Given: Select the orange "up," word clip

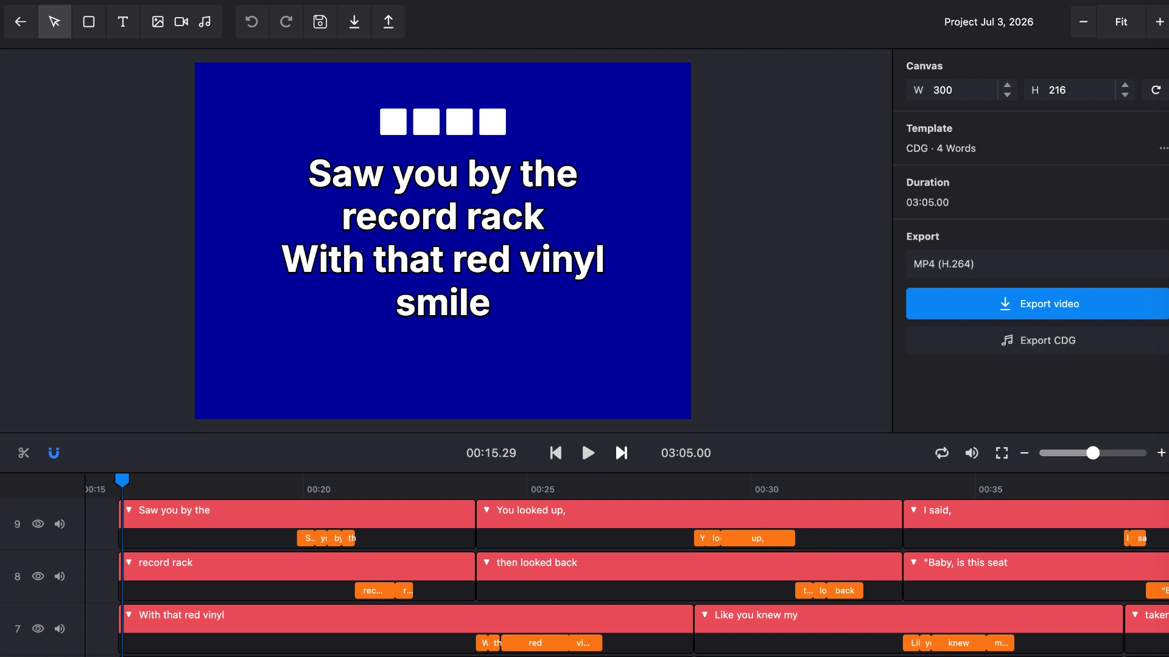Looking at the screenshot, I should (x=757, y=538).
